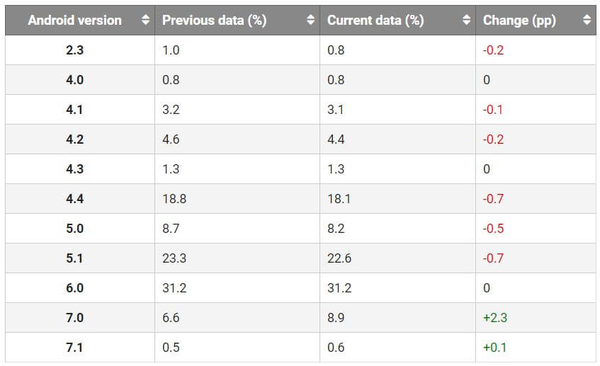Screen dimensions: 600x366
Task: Click sort arrows icon beside Previous data (%)
Action: pyautogui.click(x=310, y=21)
